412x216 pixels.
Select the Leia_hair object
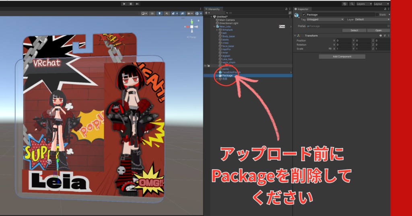pos(227,59)
